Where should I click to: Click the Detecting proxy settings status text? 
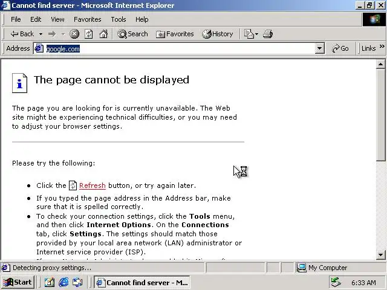click(x=52, y=268)
